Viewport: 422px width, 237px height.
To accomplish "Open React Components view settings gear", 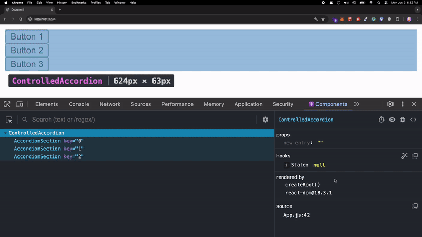I will (x=265, y=120).
